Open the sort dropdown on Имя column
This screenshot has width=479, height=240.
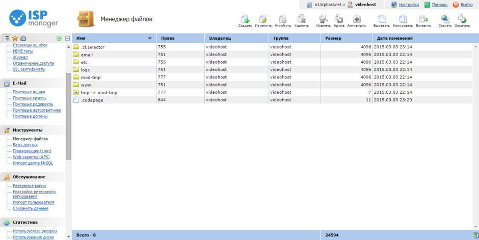pyautogui.click(x=150, y=39)
